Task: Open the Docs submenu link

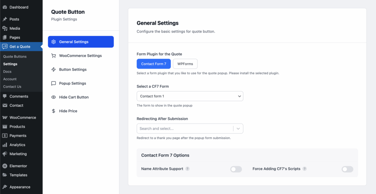Action: point(7,72)
